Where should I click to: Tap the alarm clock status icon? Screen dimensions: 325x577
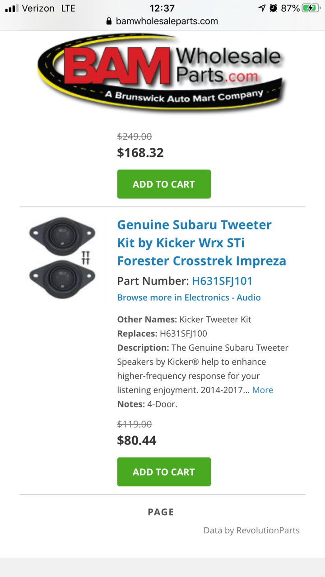(273, 8)
